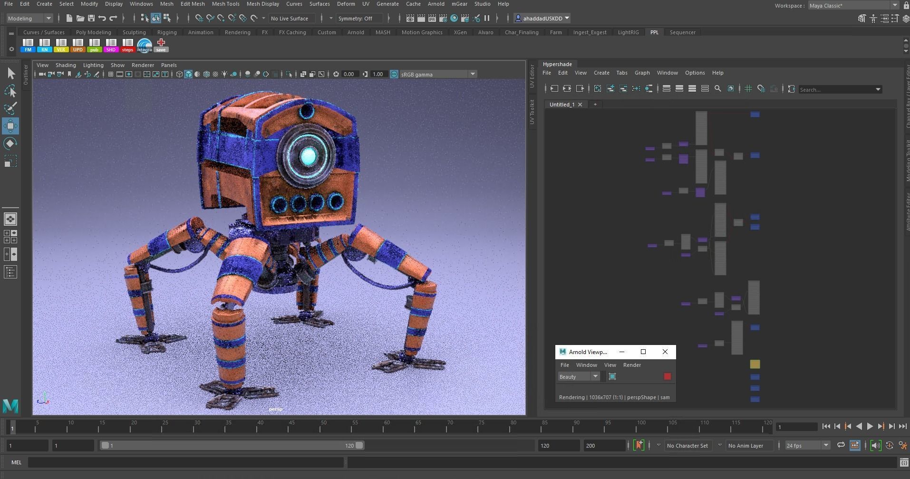Toggle Hypershade grid display

[748, 89]
